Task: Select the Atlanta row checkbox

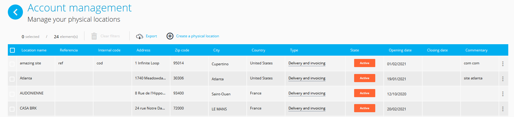Action: coord(12,79)
